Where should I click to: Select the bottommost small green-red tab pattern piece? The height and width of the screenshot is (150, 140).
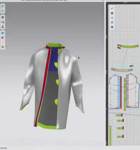[120, 137]
